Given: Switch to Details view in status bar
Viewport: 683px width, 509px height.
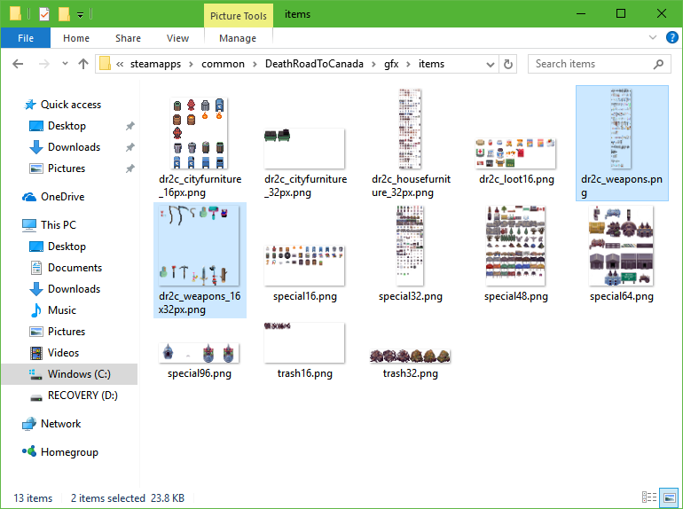Looking at the screenshot, I should (649, 497).
